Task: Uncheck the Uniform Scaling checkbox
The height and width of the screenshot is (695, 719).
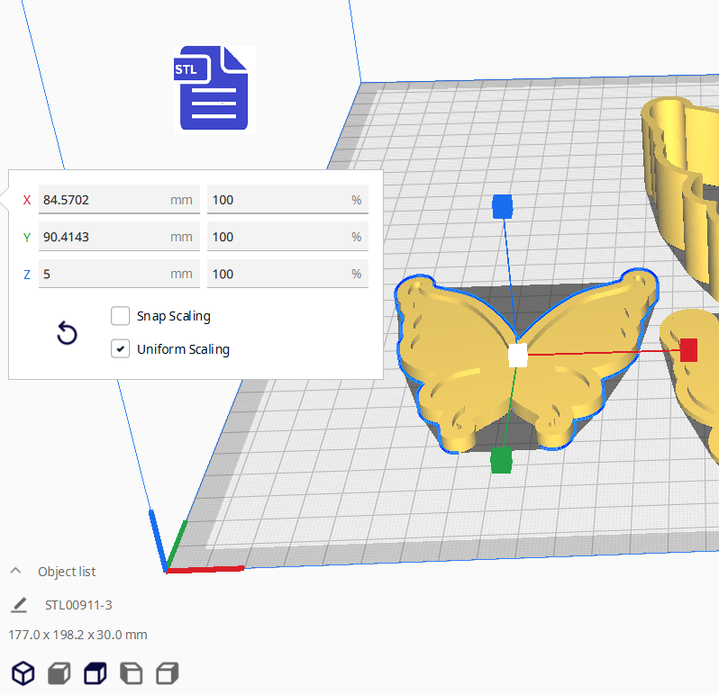Action: tap(120, 348)
